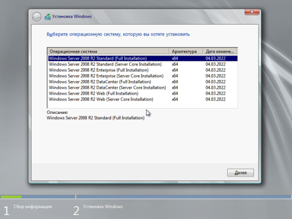Viewport: 292px width, 219px height.
Task: Click the Windows Setup icon in title bar
Action: click(x=47, y=17)
